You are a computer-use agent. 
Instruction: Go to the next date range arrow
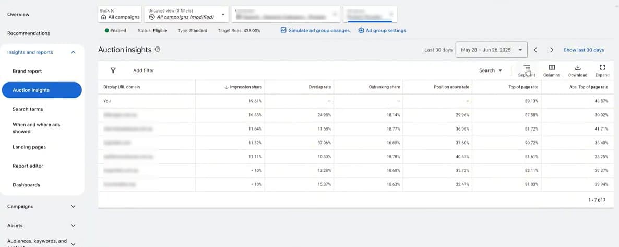click(x=552, y=50)
